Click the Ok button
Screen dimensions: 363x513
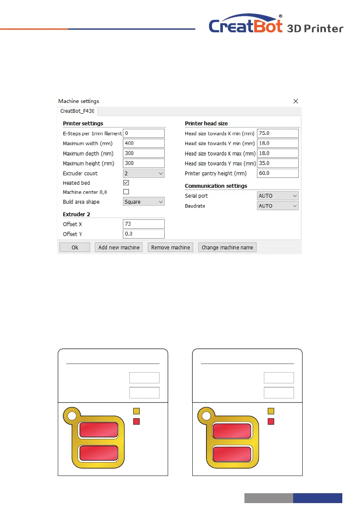pyautogui.click(x=75, y=248)
